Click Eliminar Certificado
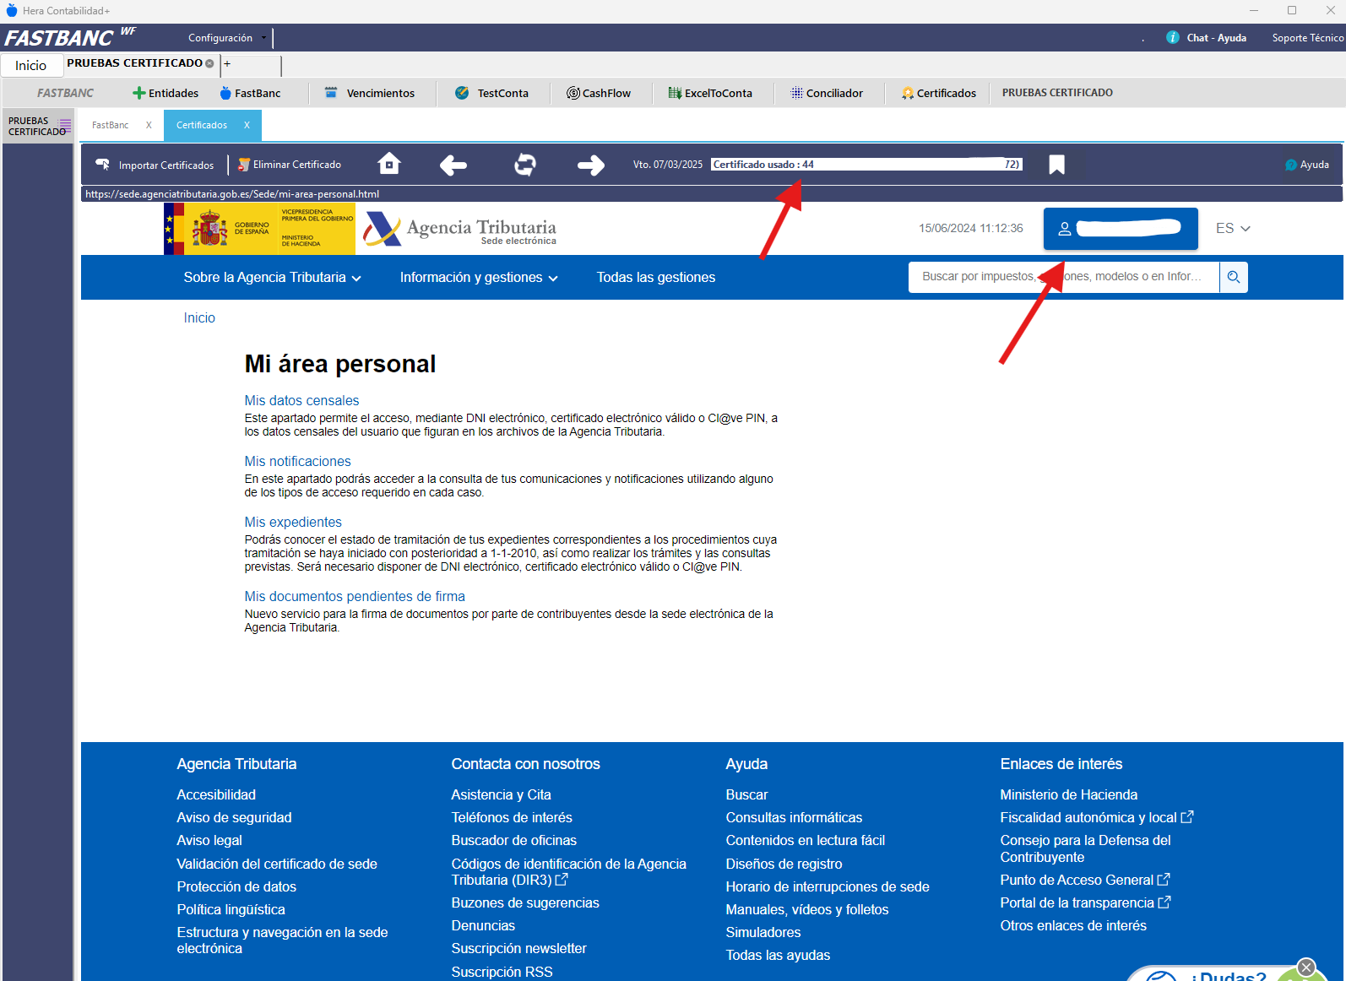The height and width of the screenshot is (981, 1346). (x=290, y=165)
